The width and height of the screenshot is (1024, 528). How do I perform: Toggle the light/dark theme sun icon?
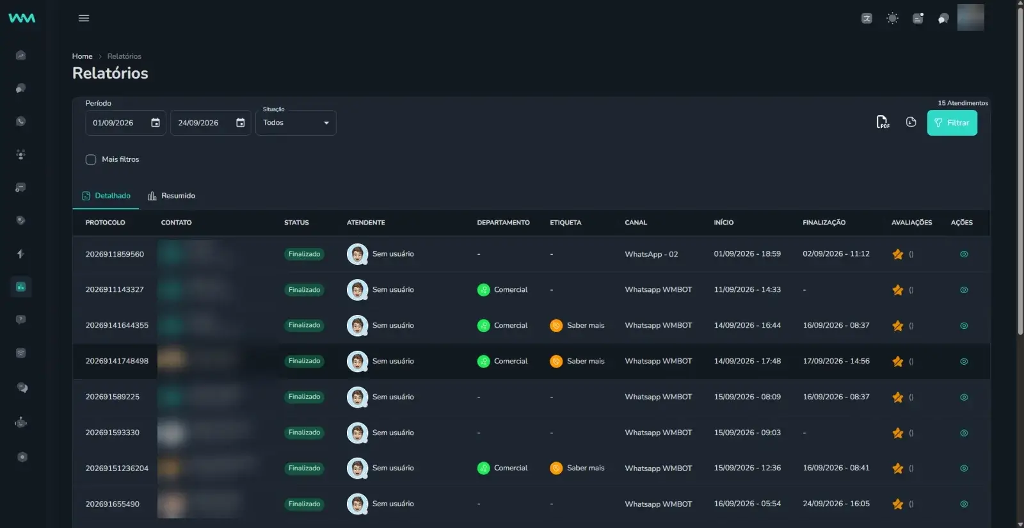point(892,19)
